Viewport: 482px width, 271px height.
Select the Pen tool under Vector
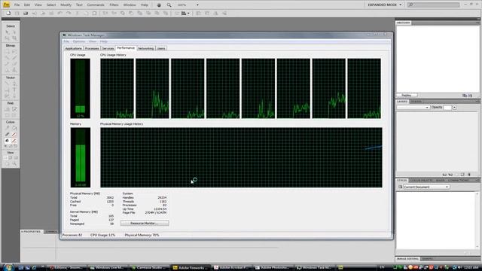[14, 84]
